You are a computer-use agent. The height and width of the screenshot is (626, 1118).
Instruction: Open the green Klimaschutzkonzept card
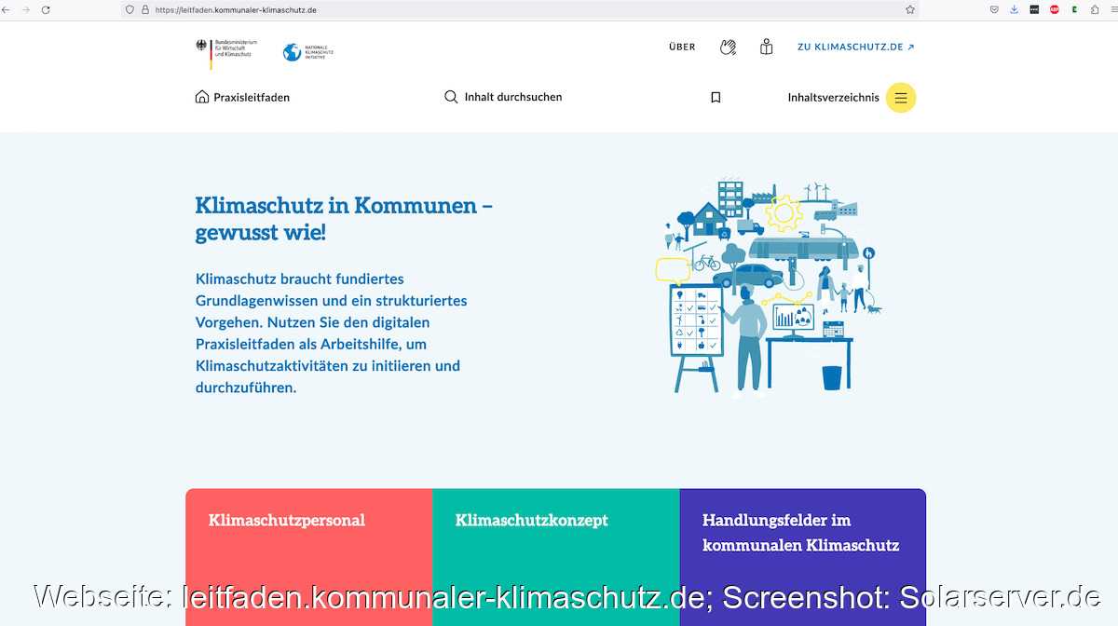point(555,550)
